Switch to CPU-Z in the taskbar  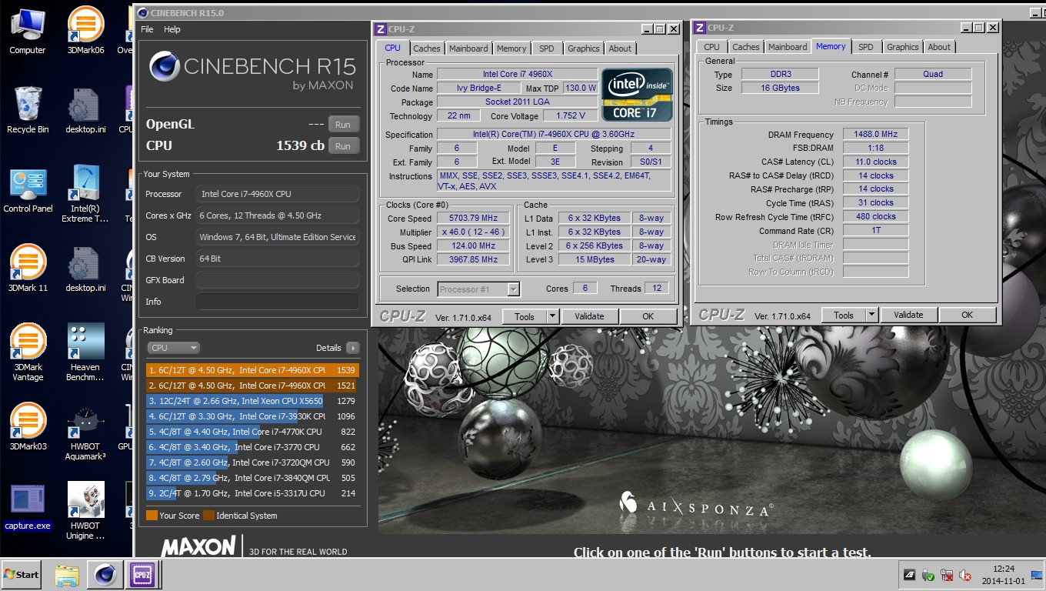click(142, 576)
